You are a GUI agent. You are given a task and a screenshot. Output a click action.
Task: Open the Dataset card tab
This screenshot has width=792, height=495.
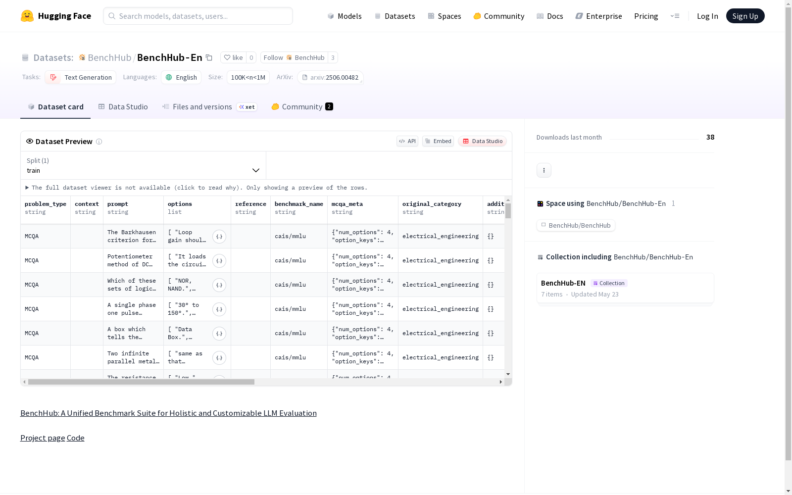click(55, 107)
